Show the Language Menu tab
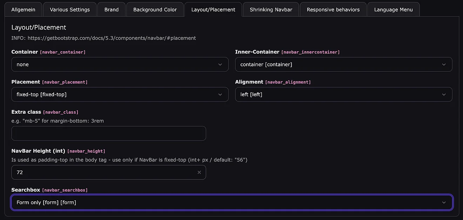463x220 pixels. click(x=393, y=9)
